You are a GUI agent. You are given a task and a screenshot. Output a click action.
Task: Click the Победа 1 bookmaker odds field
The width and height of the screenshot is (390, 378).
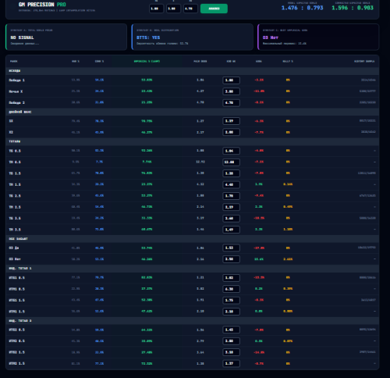231,80
